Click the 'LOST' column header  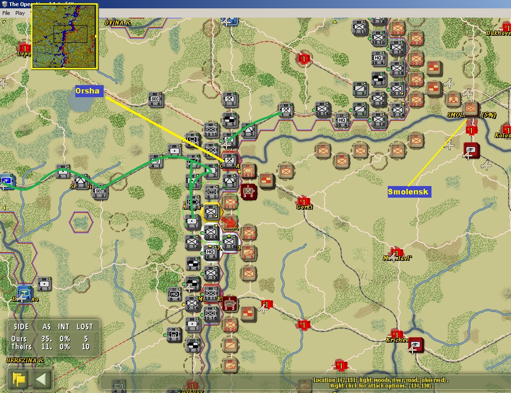pyautogui.click(x=85, y=327)
